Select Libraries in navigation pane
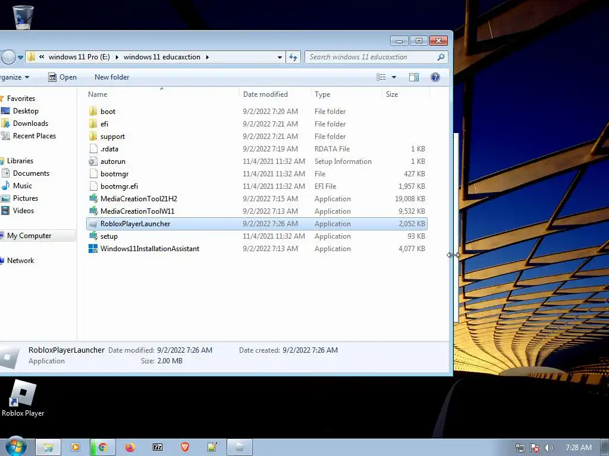Viewport: 609px width, 456px height. 20,160
